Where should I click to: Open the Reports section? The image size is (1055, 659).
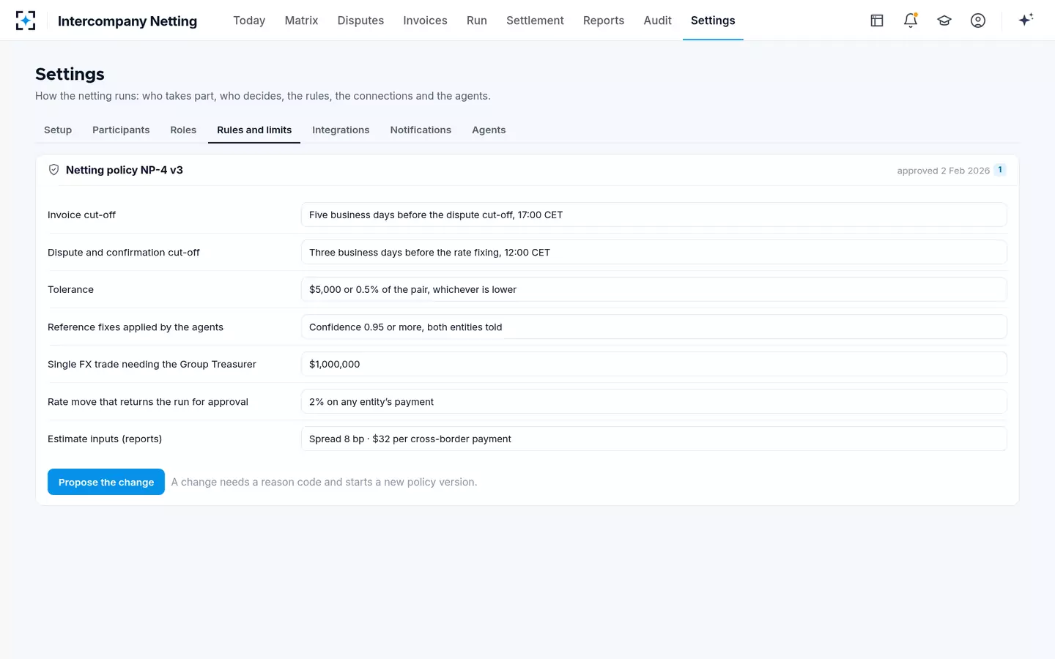point(604,21)
